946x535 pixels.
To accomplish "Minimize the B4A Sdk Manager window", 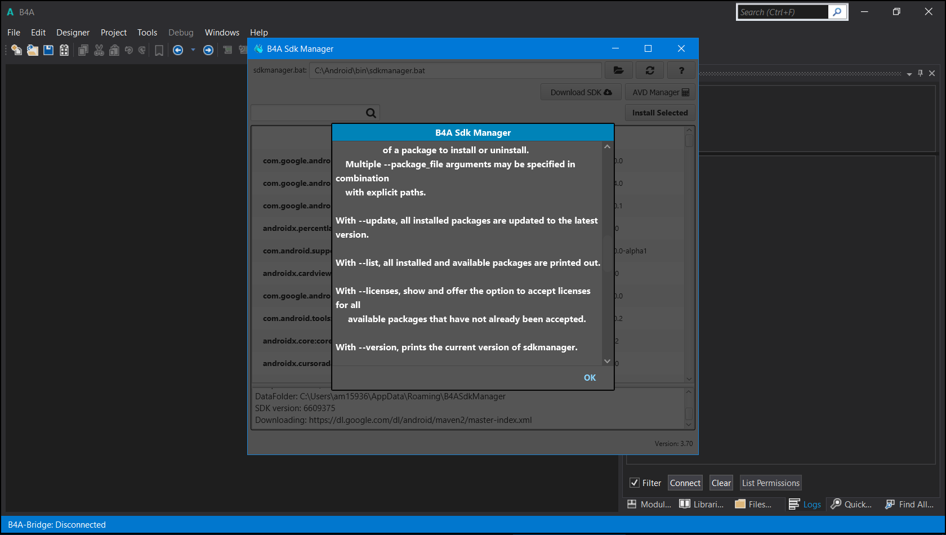I will coord(615,48).
